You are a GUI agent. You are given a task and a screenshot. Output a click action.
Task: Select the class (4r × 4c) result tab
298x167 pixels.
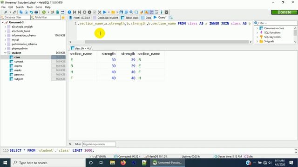(x=81, y=48)
